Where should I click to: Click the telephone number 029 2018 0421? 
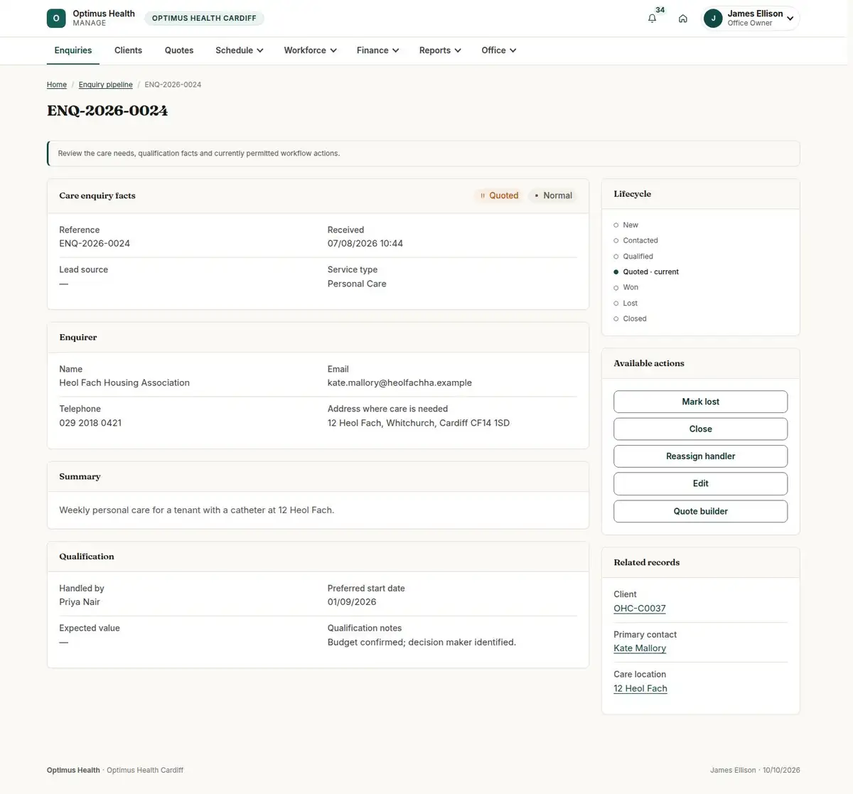90,423
